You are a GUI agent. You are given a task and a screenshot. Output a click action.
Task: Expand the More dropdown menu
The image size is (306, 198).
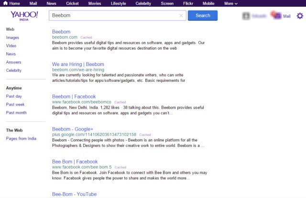230,3
